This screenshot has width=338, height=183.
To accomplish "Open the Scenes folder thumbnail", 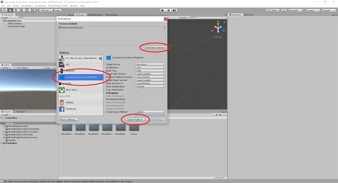I will [134, 128].
